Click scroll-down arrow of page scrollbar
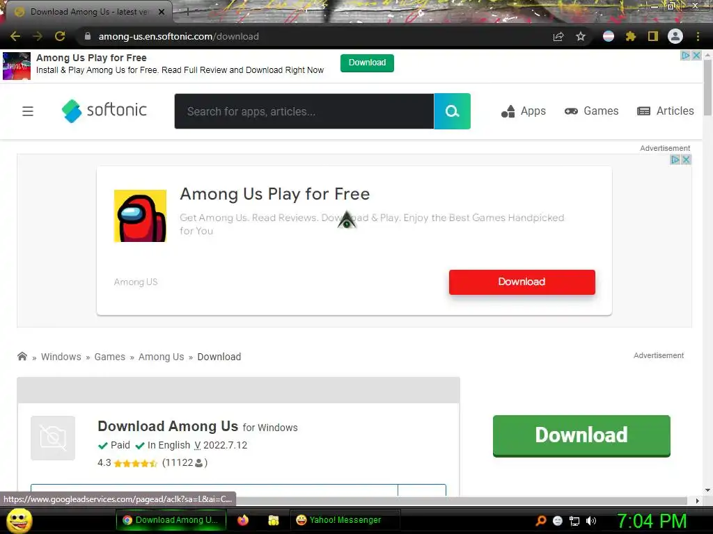713x534 pixels. coord(707,490)
